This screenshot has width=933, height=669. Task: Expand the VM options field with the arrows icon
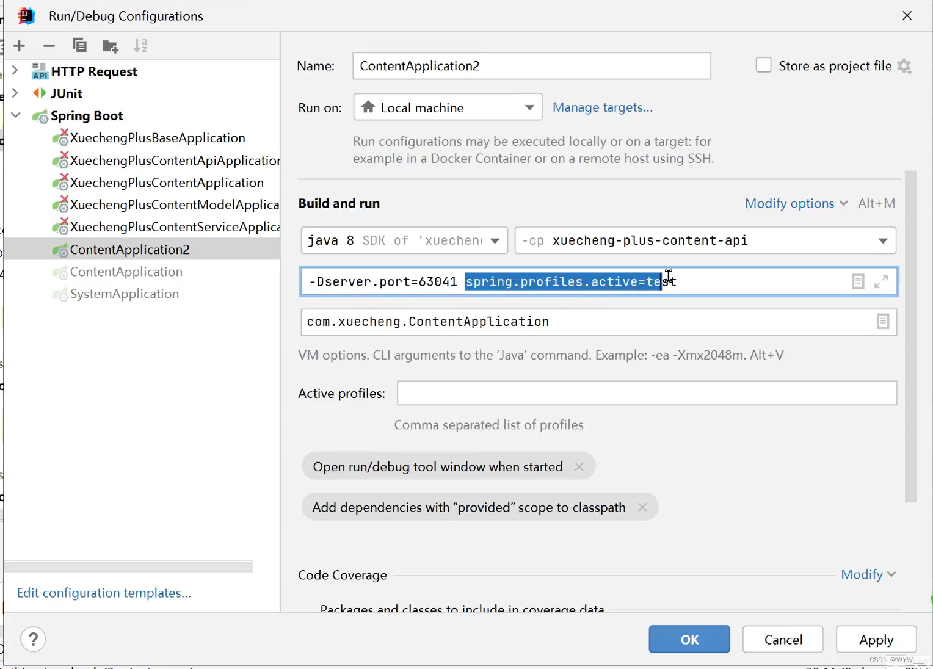pyautogui.click(x=881, y=281)
